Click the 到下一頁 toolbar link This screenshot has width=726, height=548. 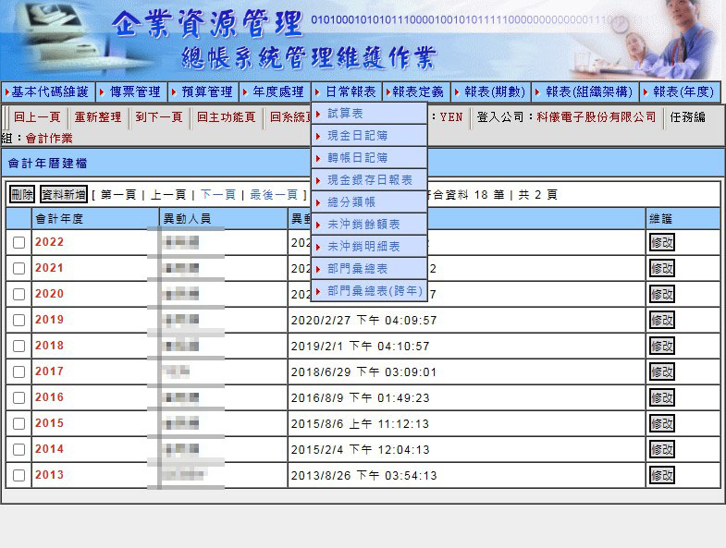tap(159, 117)
